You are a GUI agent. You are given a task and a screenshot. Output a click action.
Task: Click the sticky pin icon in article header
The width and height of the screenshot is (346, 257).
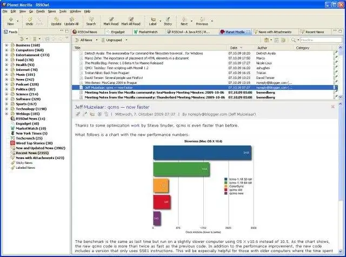click(x=85, y=114)
